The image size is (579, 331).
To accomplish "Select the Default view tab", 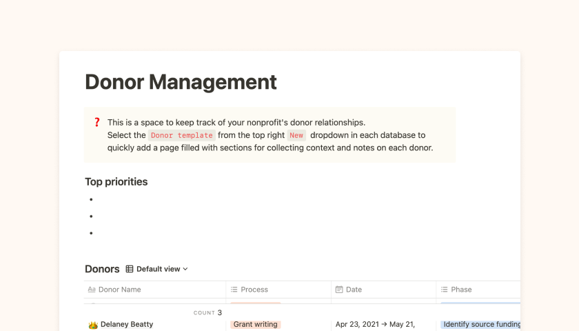I will point(158,269).
